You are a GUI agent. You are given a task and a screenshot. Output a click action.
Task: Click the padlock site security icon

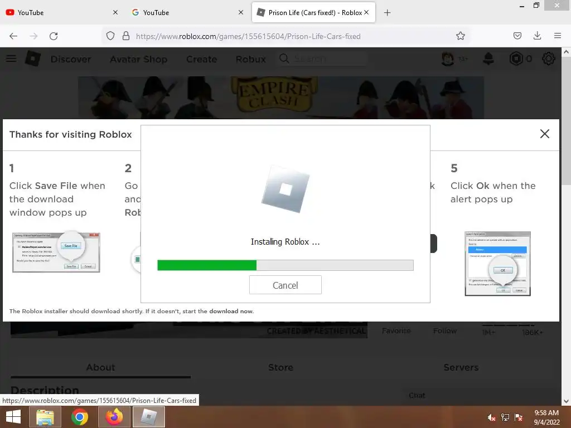pos(126,36)
